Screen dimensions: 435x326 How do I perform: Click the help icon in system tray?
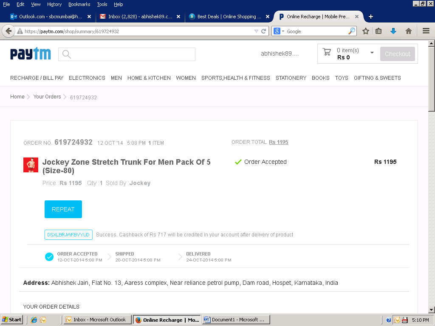[x=389, y=320]
